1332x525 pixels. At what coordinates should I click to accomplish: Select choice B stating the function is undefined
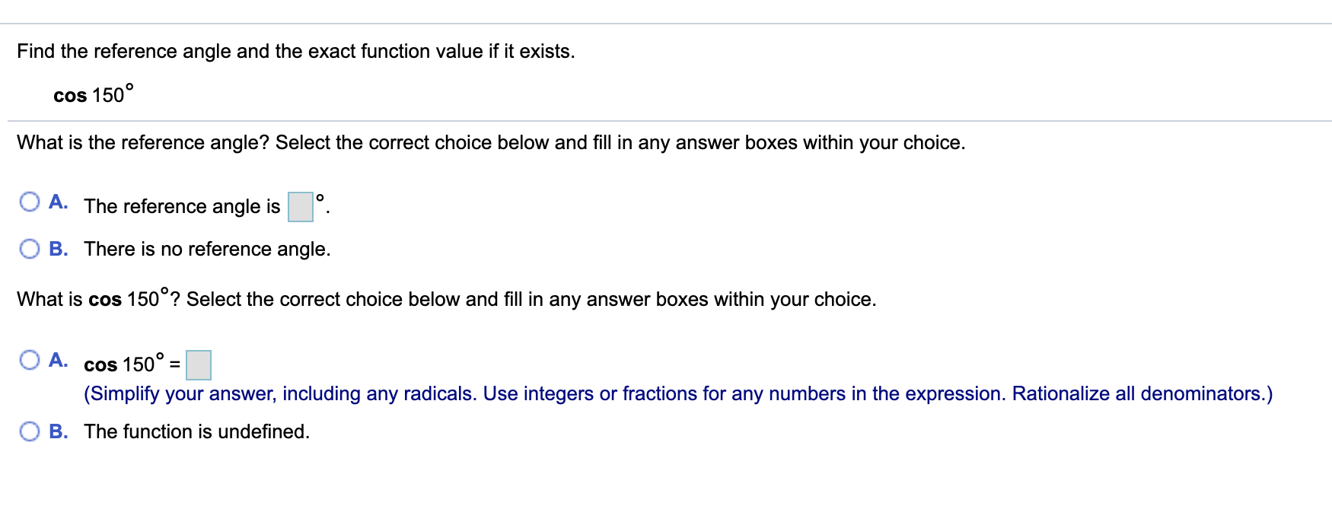point(30,431)
